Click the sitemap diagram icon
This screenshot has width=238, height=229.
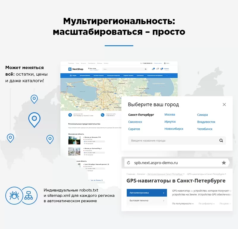pyautogui.click(x=29, y=196)
